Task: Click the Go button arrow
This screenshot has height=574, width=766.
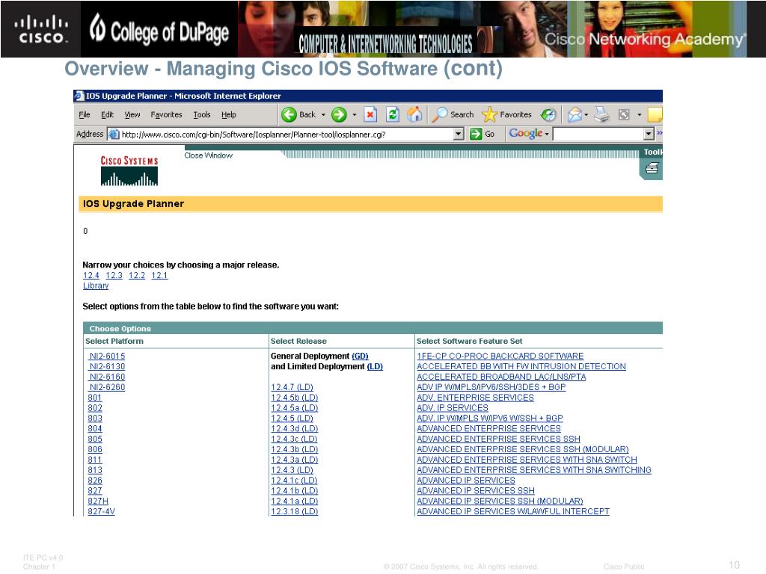Action: click(476, 134)
